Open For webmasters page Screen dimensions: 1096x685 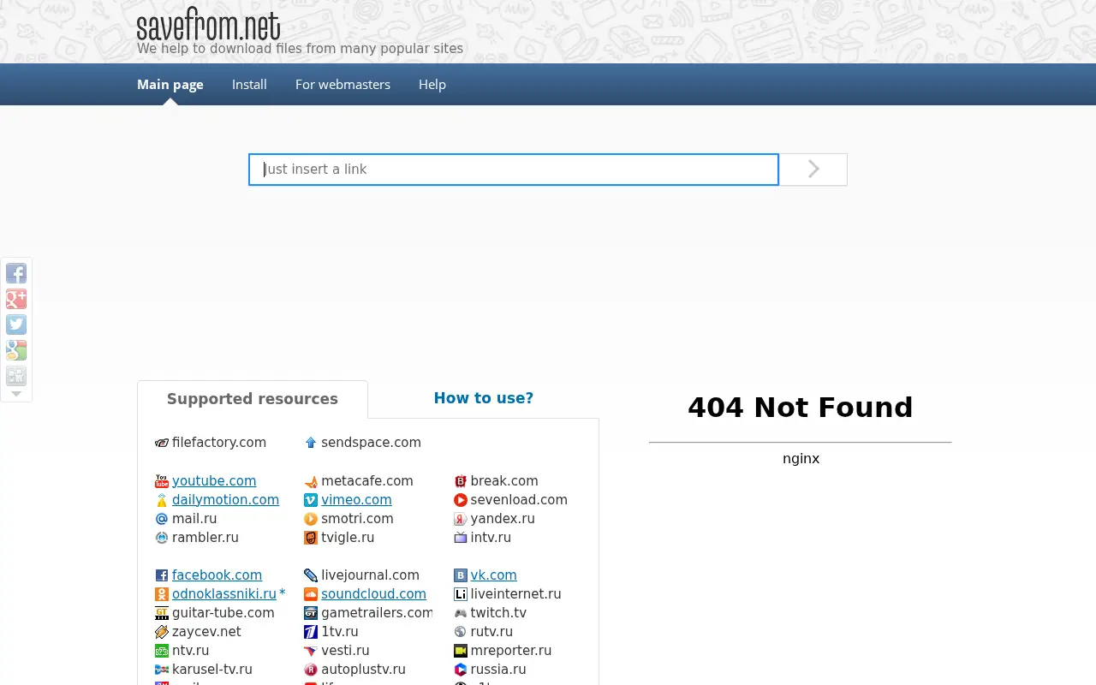pyautogui.click(x=342, y=84)
